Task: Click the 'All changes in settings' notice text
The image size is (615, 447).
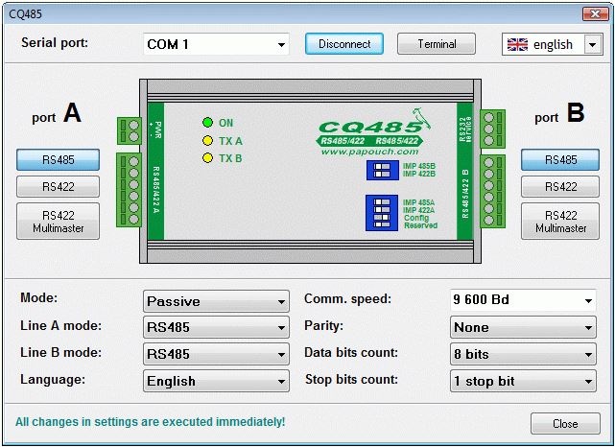Action: (151, 422)
